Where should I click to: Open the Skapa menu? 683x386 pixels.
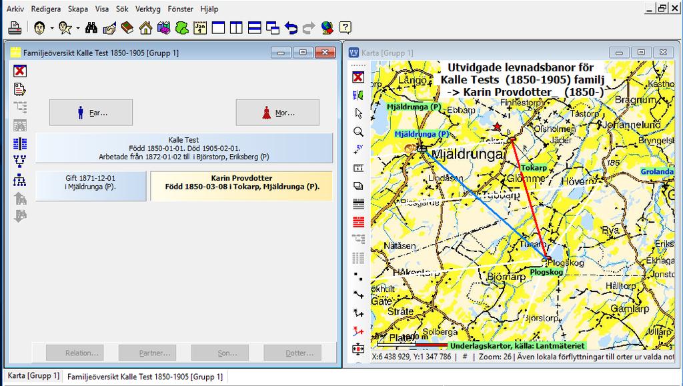[78, 9]
